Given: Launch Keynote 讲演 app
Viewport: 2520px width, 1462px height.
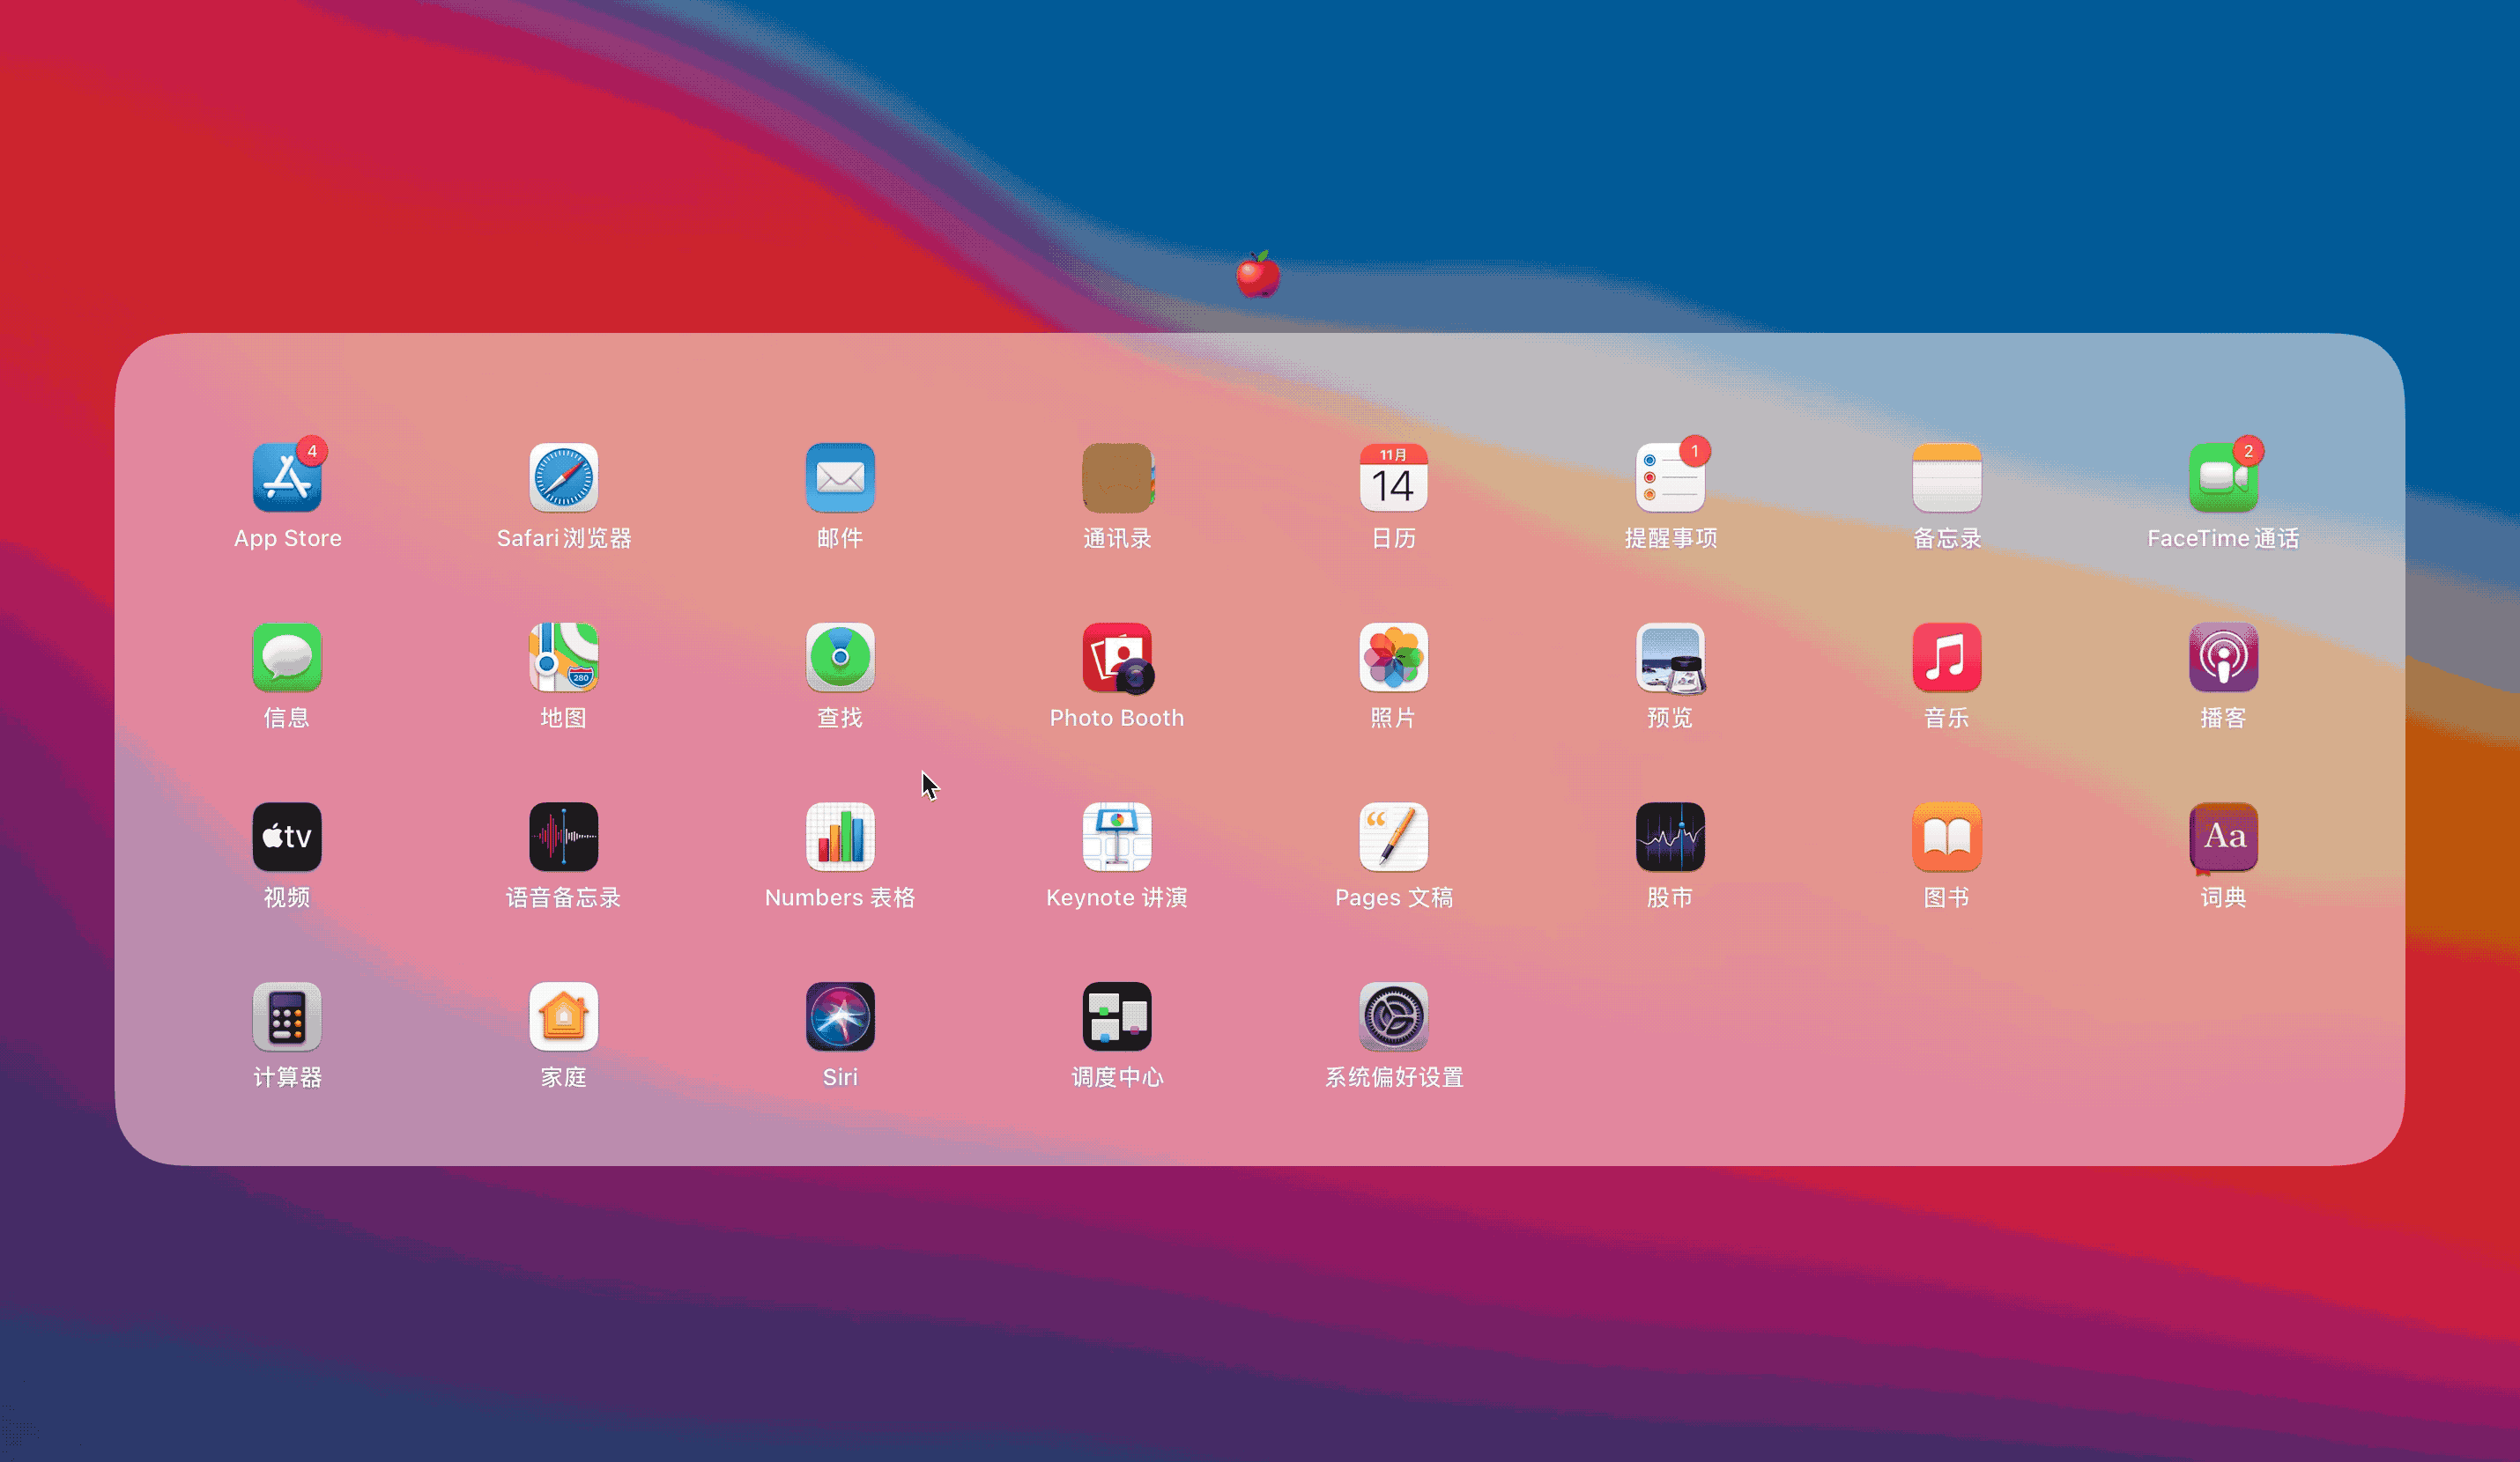Looking at the screenshot, I should (1117, 837).
